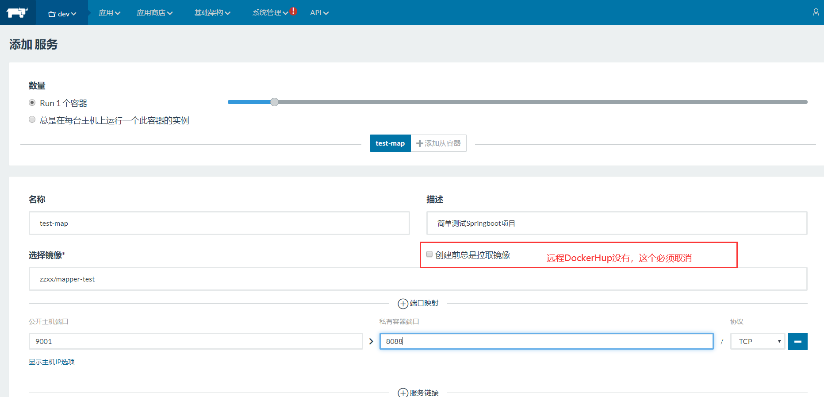Click the Rancher cow logo
This screenshot has height=397, width=824.
pos(17,12)
